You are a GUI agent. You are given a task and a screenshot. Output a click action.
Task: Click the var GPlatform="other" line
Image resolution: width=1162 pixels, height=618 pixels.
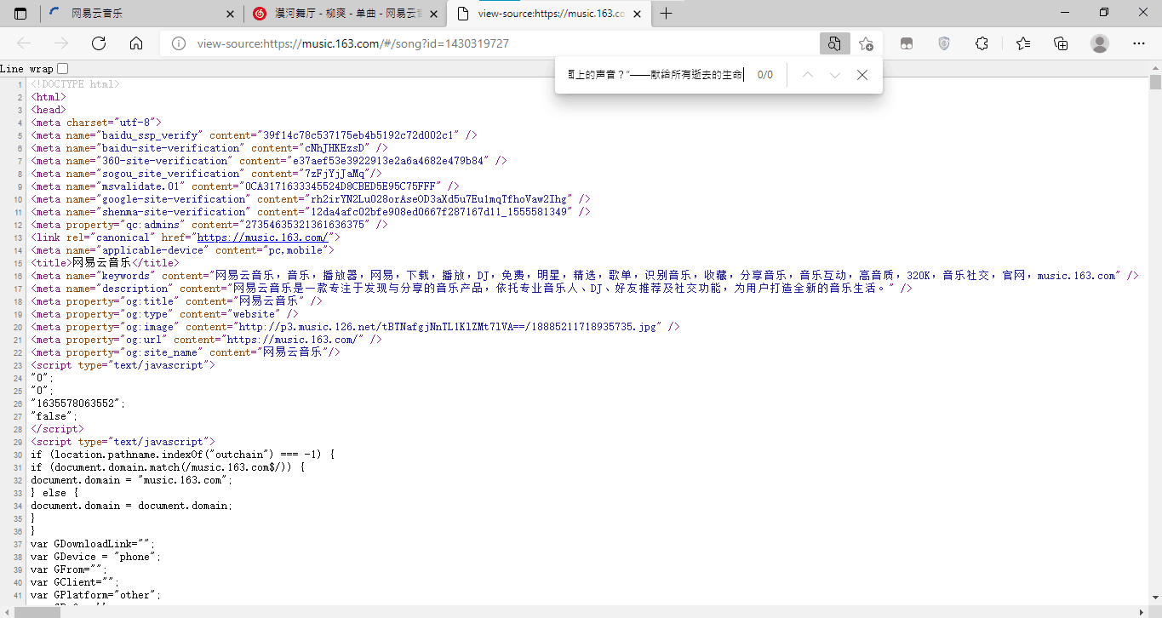95,595
